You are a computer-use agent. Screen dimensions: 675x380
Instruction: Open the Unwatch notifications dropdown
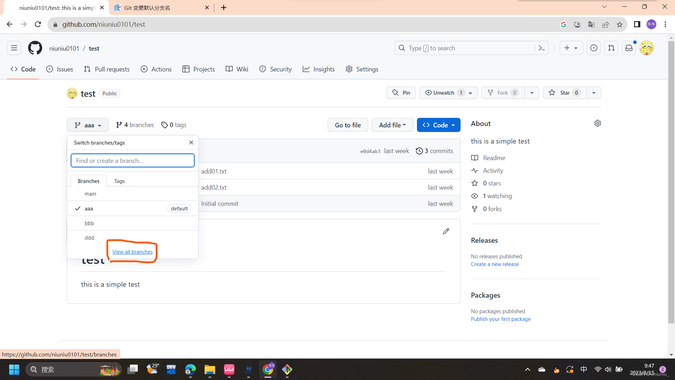tap(448, 93)
